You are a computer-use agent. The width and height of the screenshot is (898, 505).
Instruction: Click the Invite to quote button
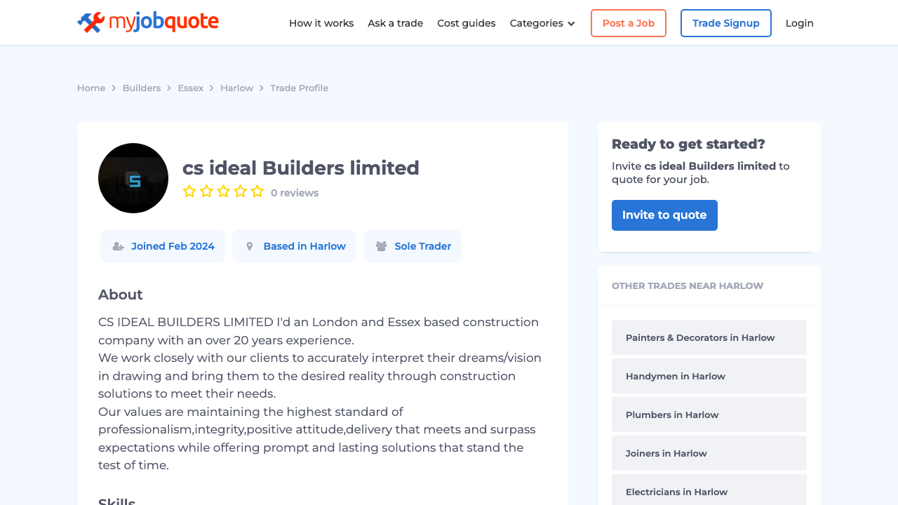(664, 215)
